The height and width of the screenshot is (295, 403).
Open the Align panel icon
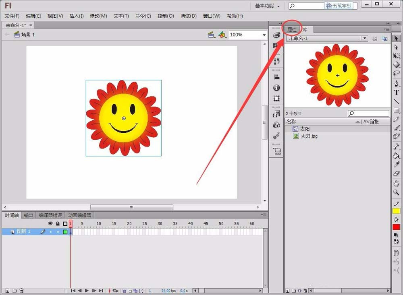(x=276, y=76)
